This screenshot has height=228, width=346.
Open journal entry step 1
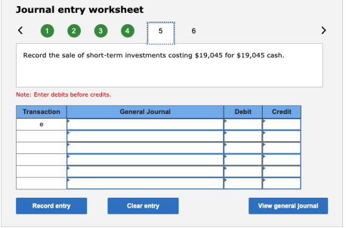(x=47, y=31)
